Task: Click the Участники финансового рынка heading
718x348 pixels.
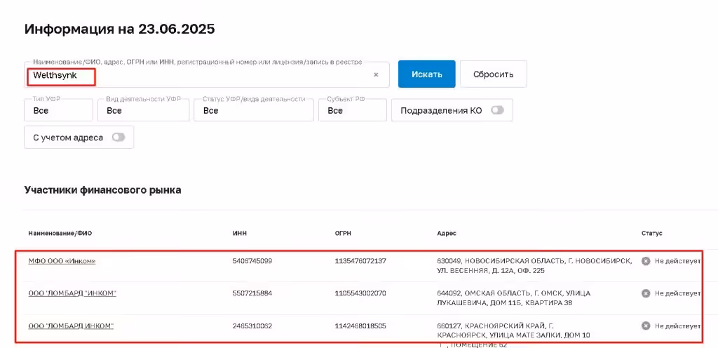Action: pyautogui.click(x=102, y=190)
